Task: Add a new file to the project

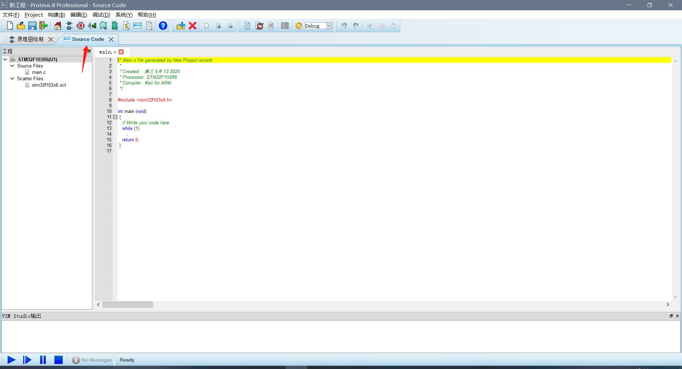Action: click(x=181, y=26)
